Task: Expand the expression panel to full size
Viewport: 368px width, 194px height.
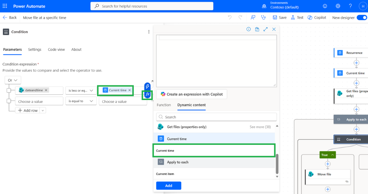Action: [266, 29]
